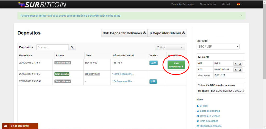Click VEF withdraw upload icon
This screenshot has width=266, height=129.
(x=240, y=64)
